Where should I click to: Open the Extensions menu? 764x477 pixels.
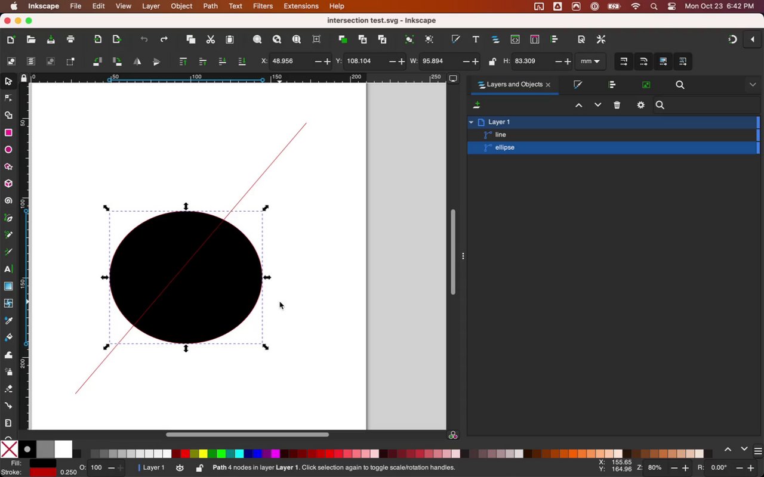(x=301, y=6)
